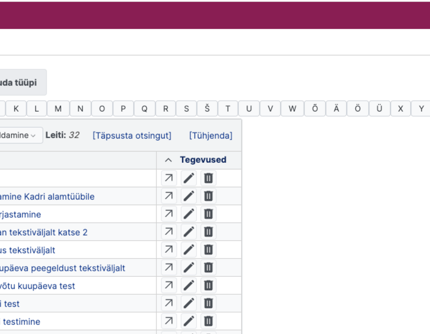Screen dimensions: 430x334
Task: Filter list by letter Š
Action: (207, 109)
